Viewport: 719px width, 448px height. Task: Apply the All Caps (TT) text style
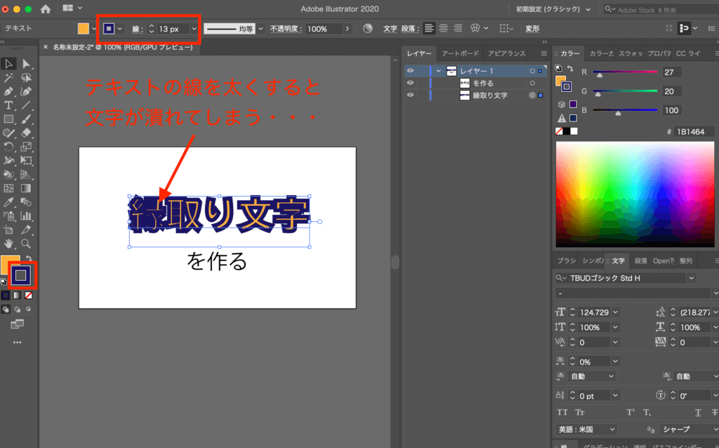[562, 412]
